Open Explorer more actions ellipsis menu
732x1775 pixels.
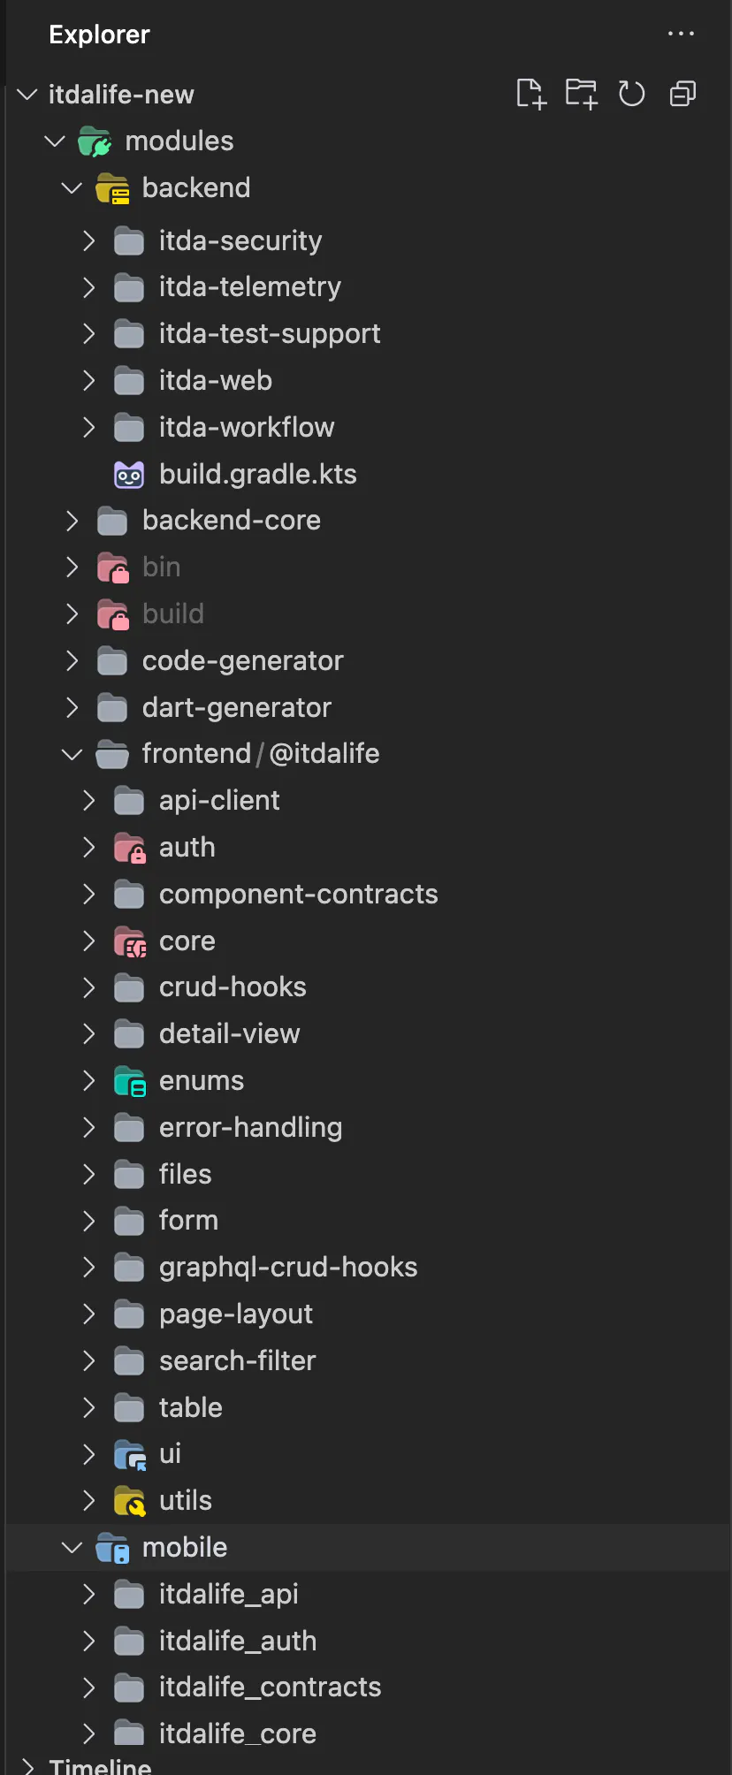tap(681, 34)
